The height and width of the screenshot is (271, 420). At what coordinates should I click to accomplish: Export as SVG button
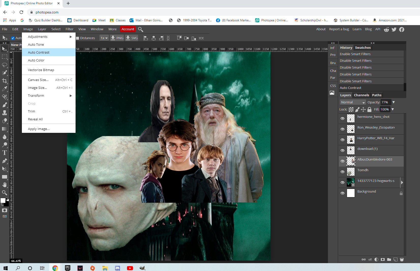tap(132, 38)
